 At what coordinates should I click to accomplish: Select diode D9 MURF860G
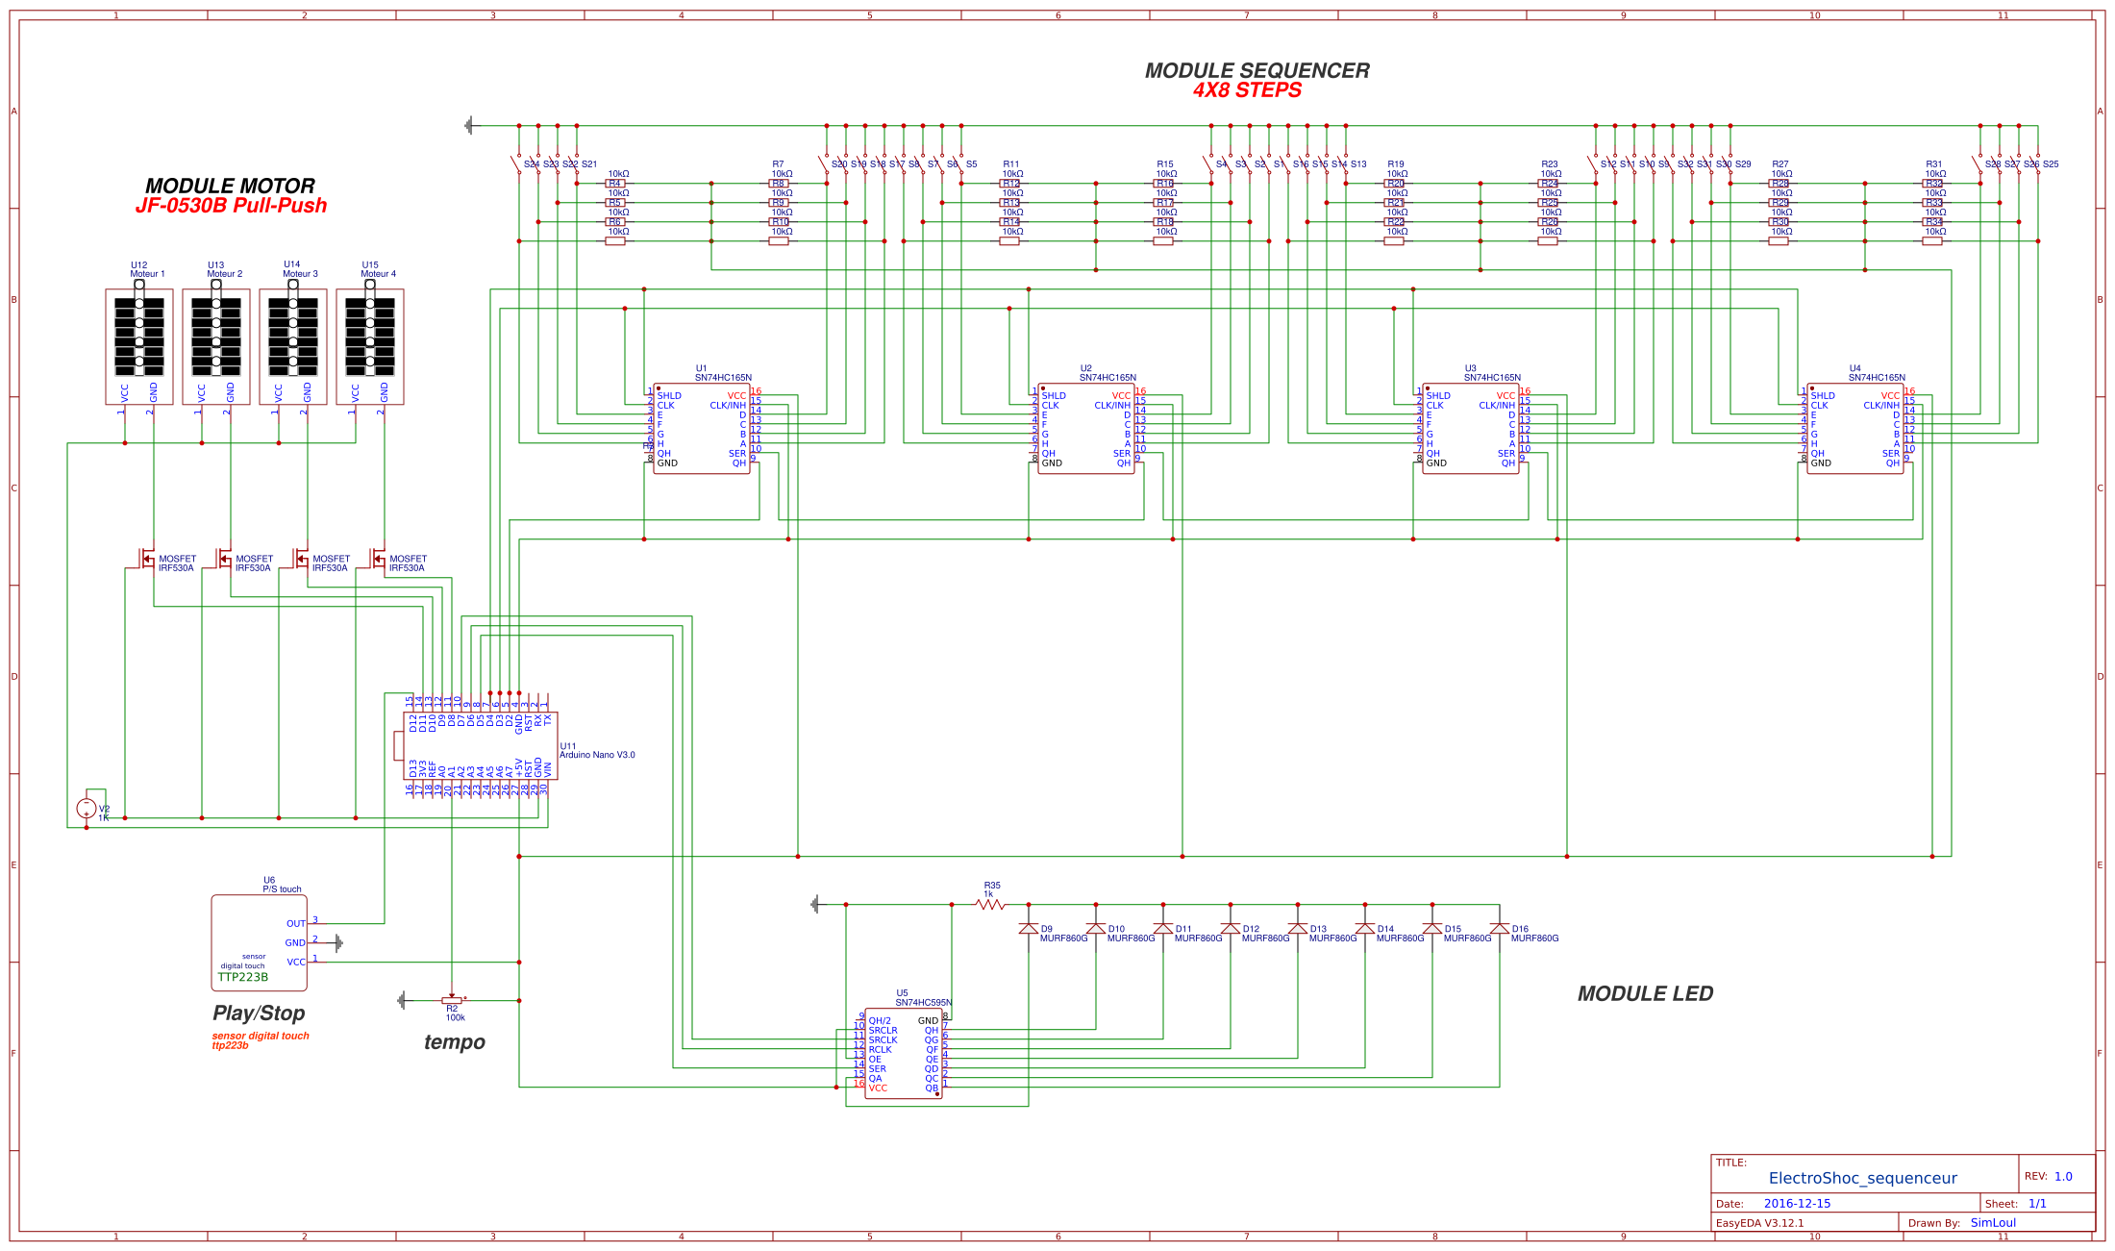[1031, 930]
